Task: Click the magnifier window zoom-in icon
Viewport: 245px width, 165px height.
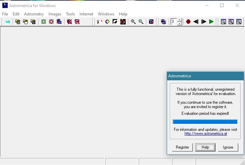Action: (231, 22)
